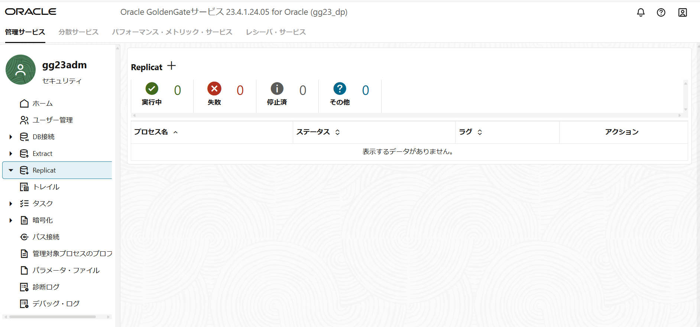Click the Replicat database icon
Screen dimensions: 700x327
[24, 170]
